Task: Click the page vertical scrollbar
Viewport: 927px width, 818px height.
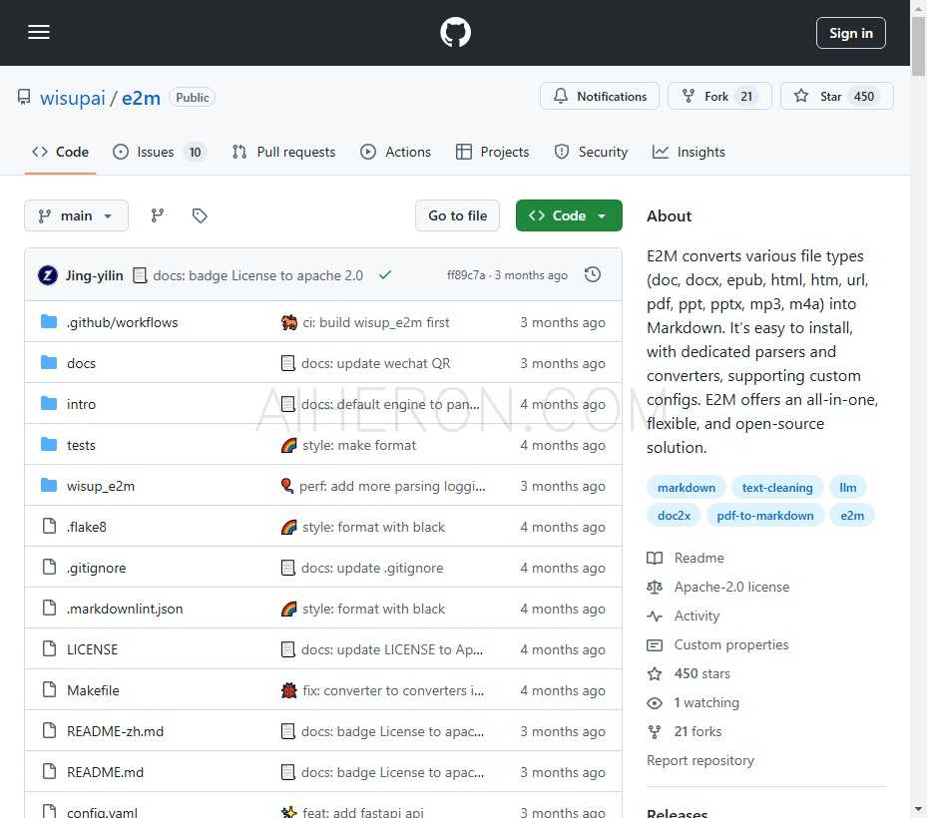Action: pos(918,399)
